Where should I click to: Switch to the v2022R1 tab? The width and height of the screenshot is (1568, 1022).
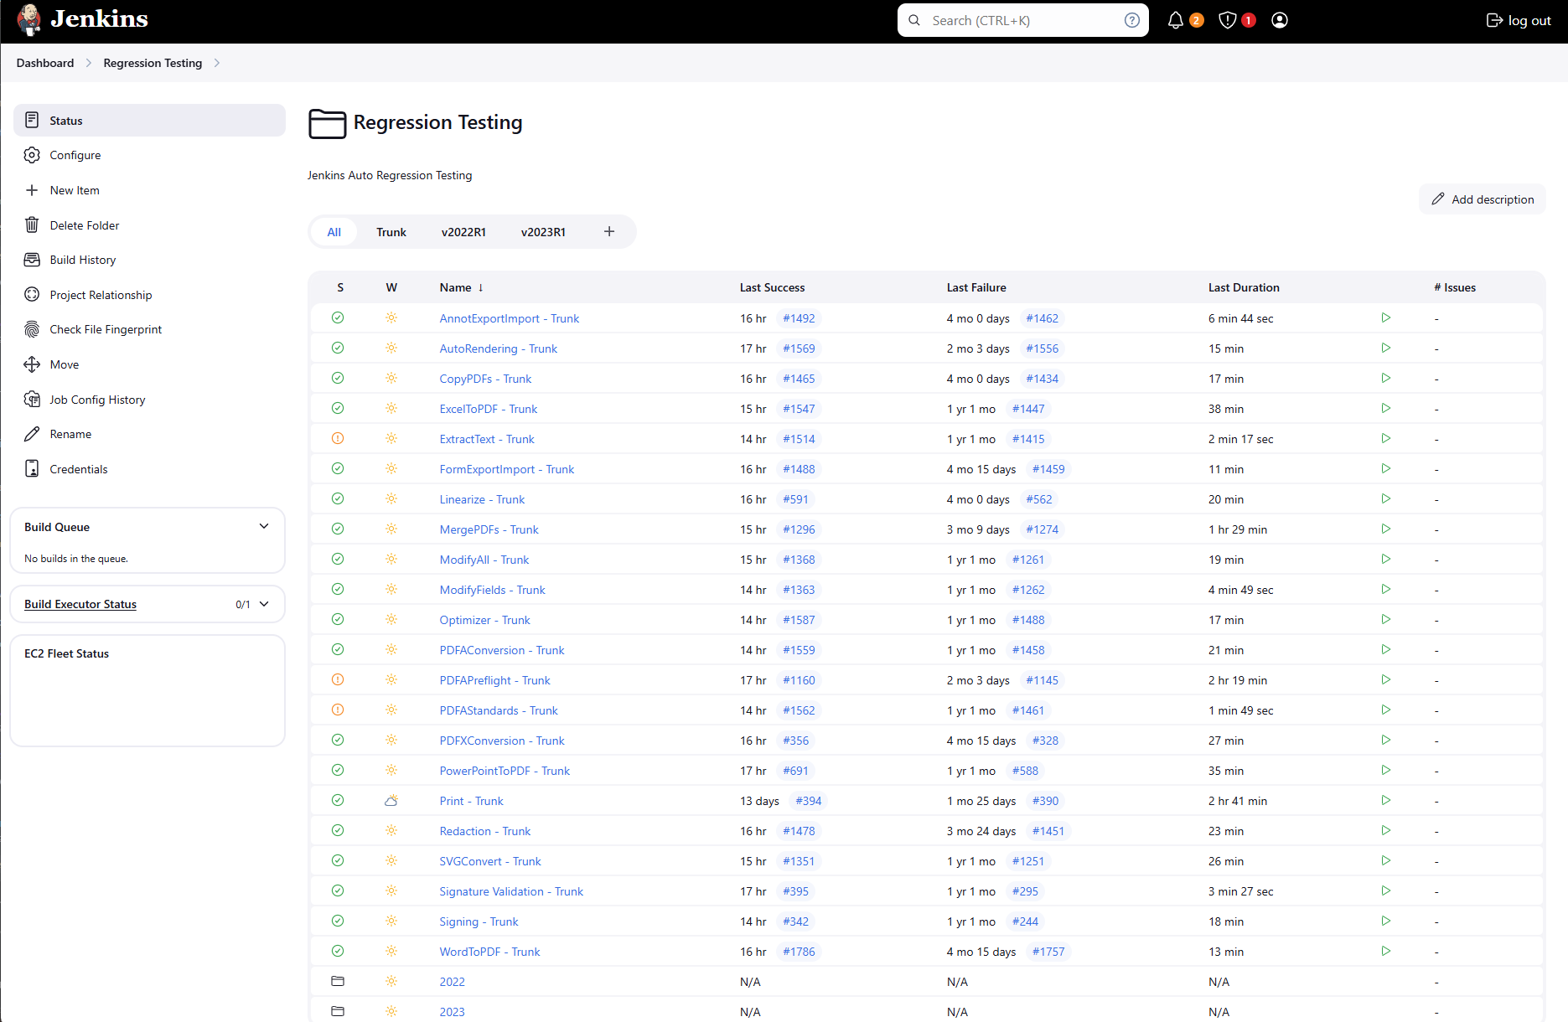tap(463, 232)
